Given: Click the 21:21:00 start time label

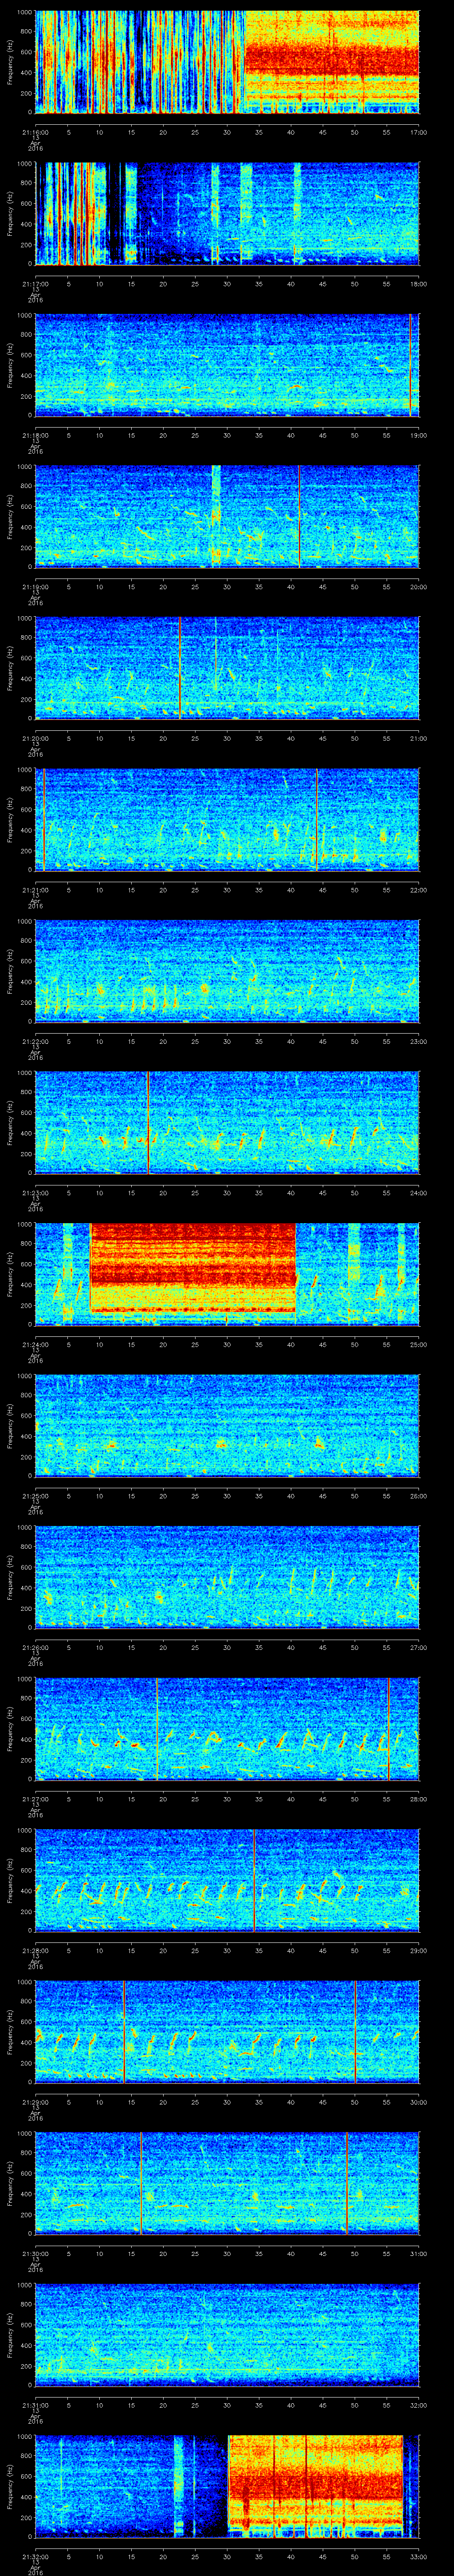Looking at the screenshot, I should [35, 890].
